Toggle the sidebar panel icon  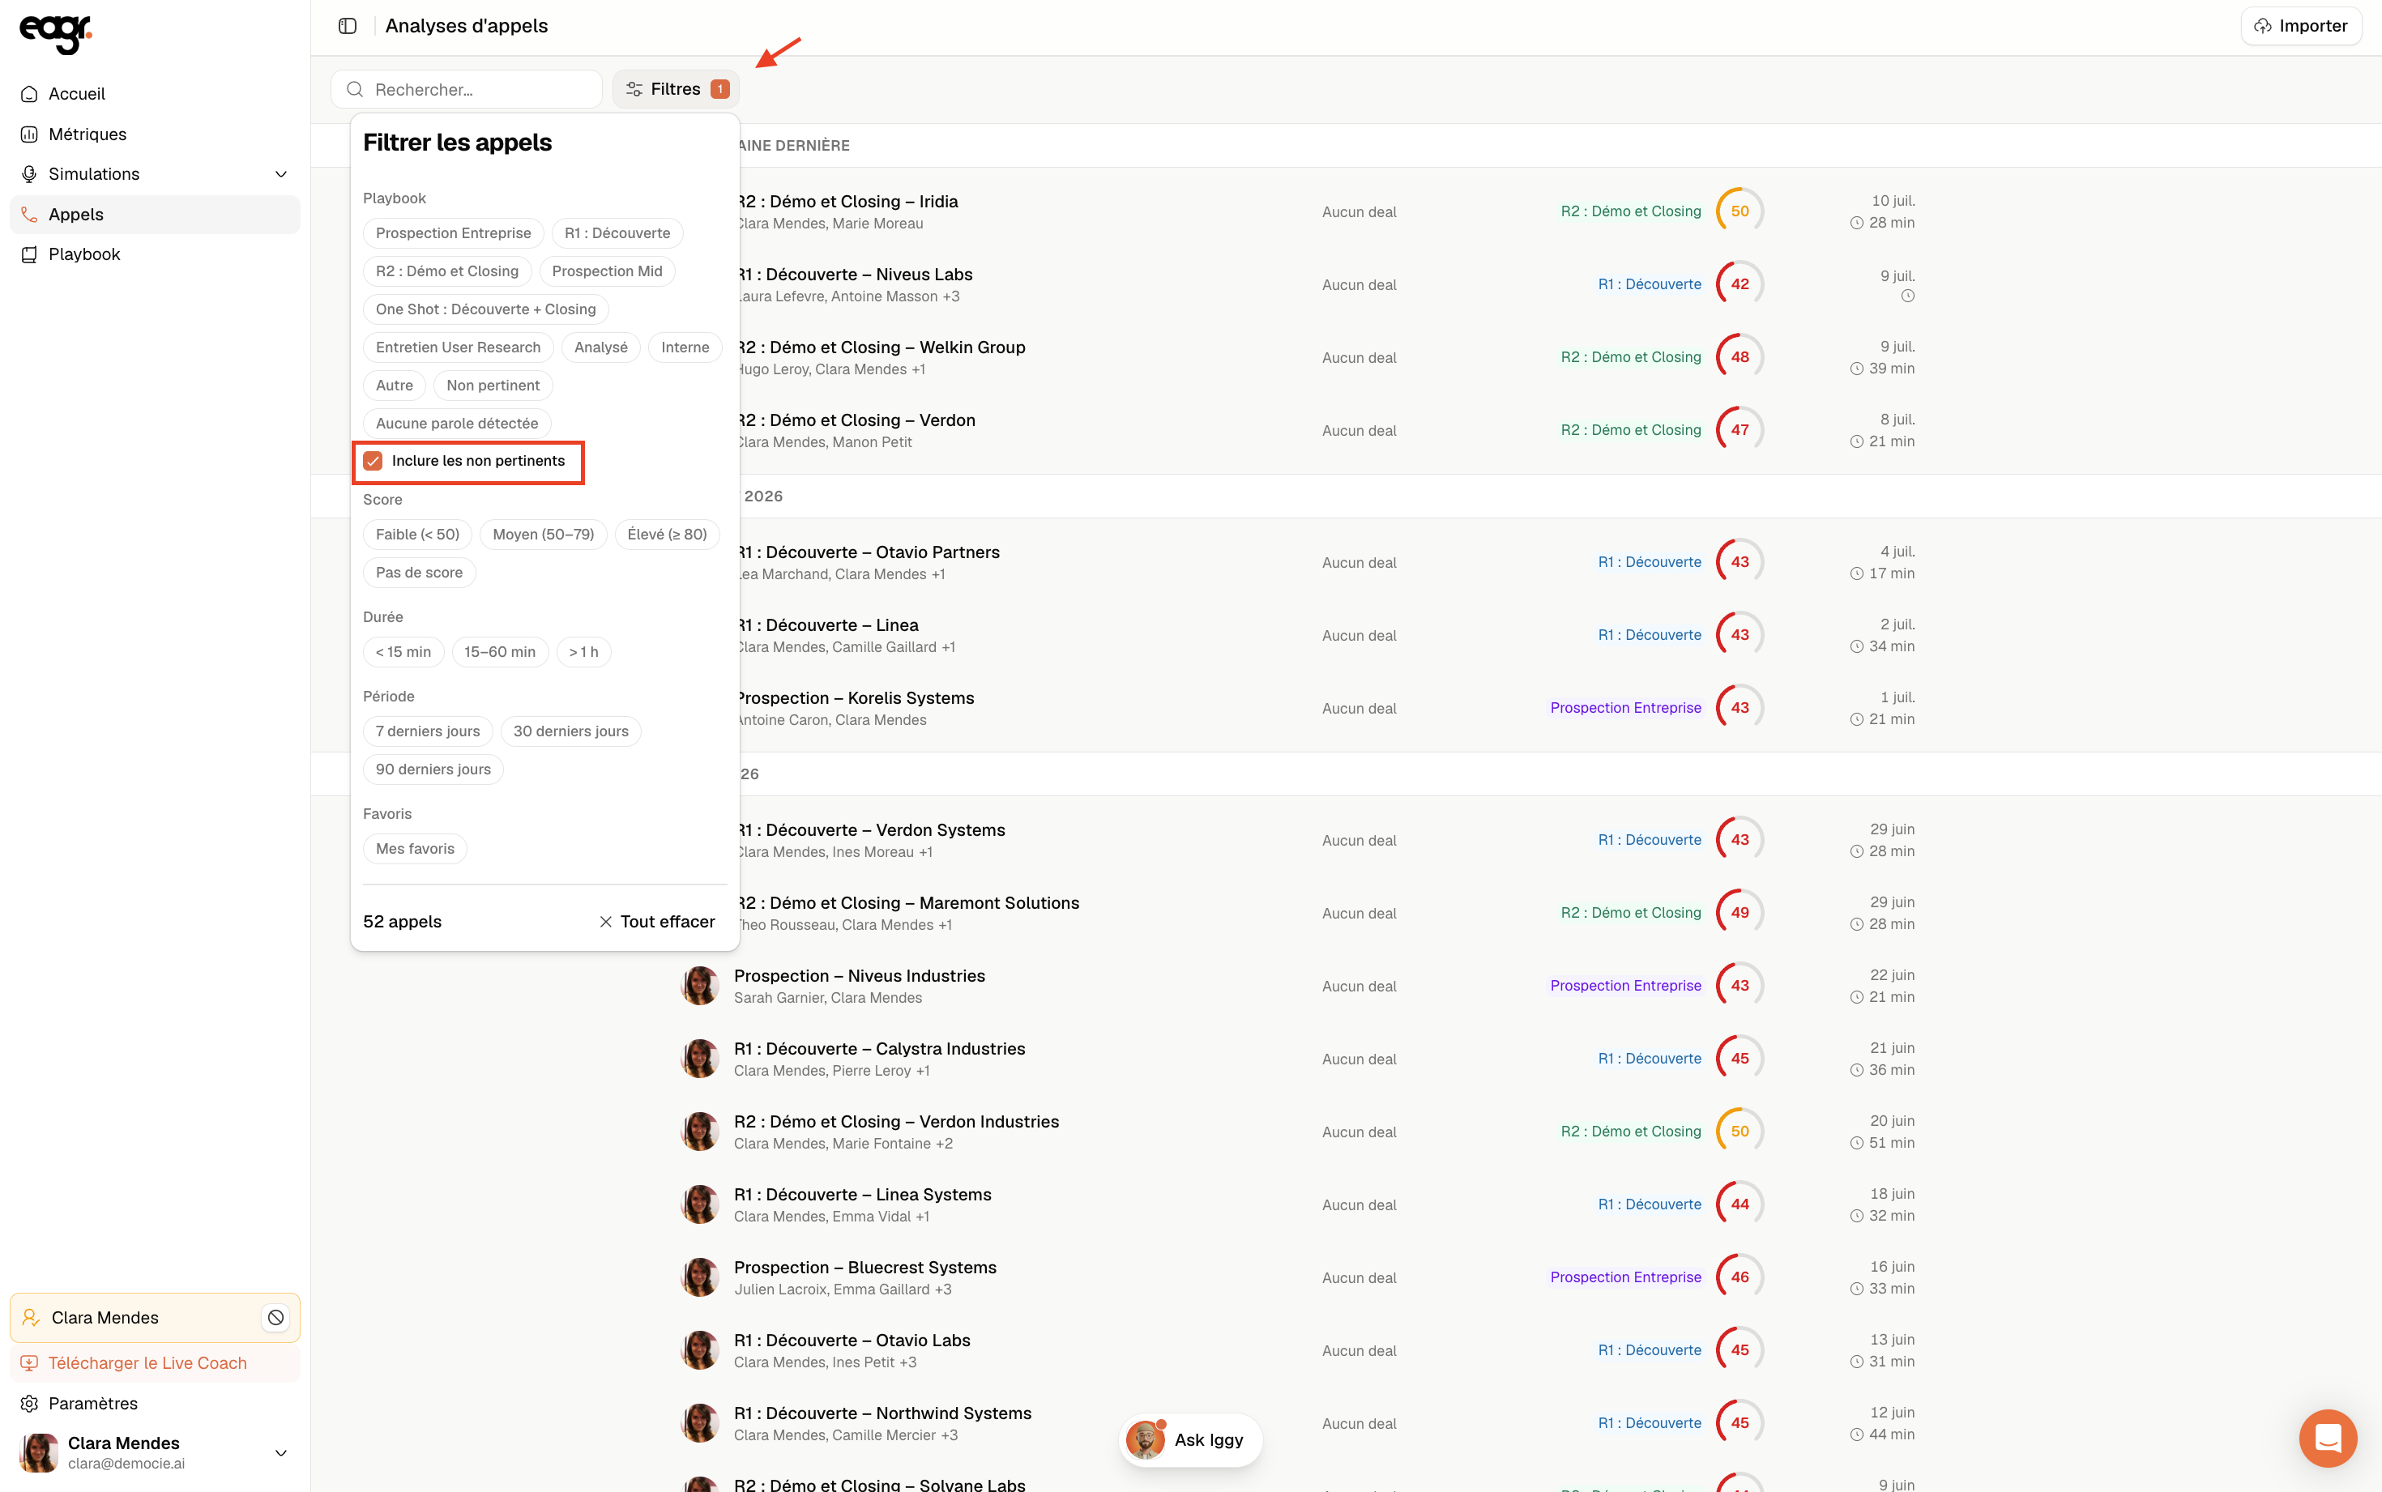coord(348,26)
